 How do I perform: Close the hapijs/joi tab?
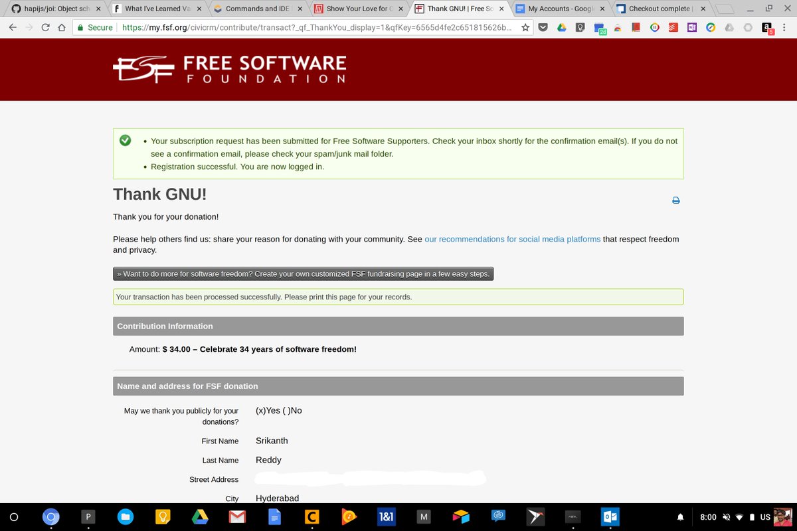(99, 9)
